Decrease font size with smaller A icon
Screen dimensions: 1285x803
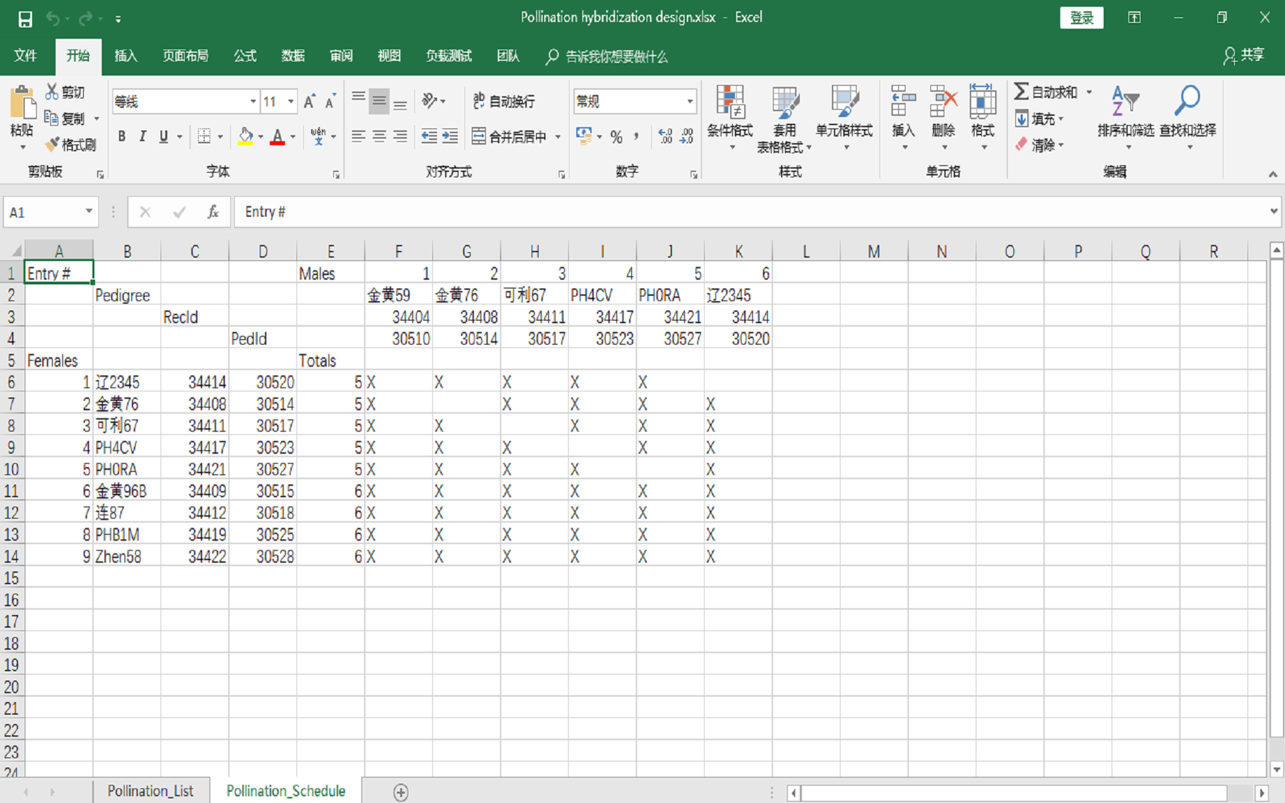(x=330, y=101)
